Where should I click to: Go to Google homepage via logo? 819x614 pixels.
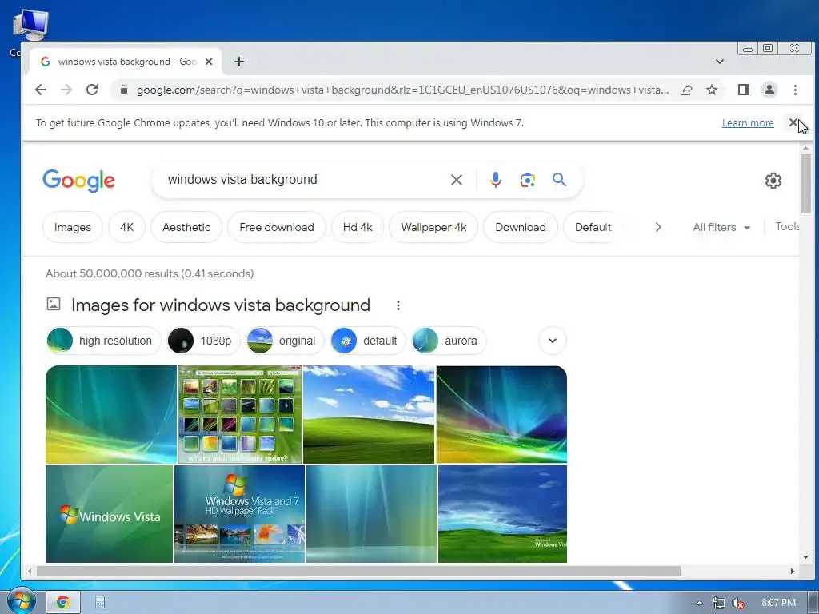tap(79, 181)
